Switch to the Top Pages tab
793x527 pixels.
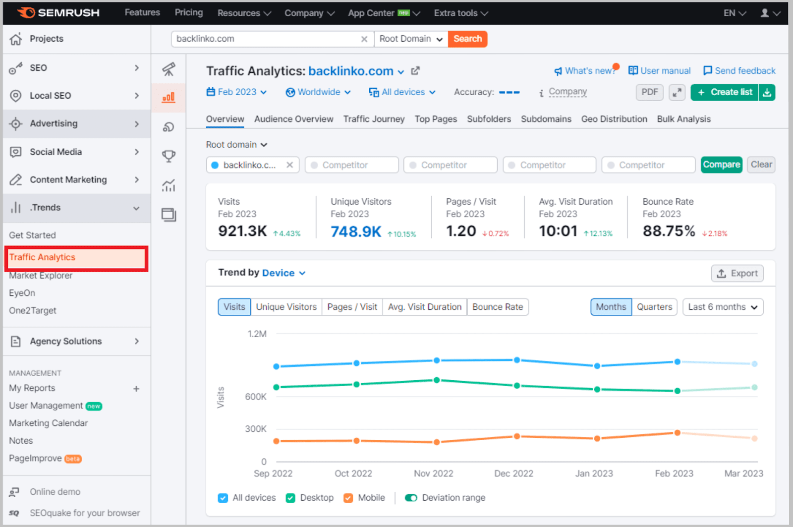pos(436,119)
